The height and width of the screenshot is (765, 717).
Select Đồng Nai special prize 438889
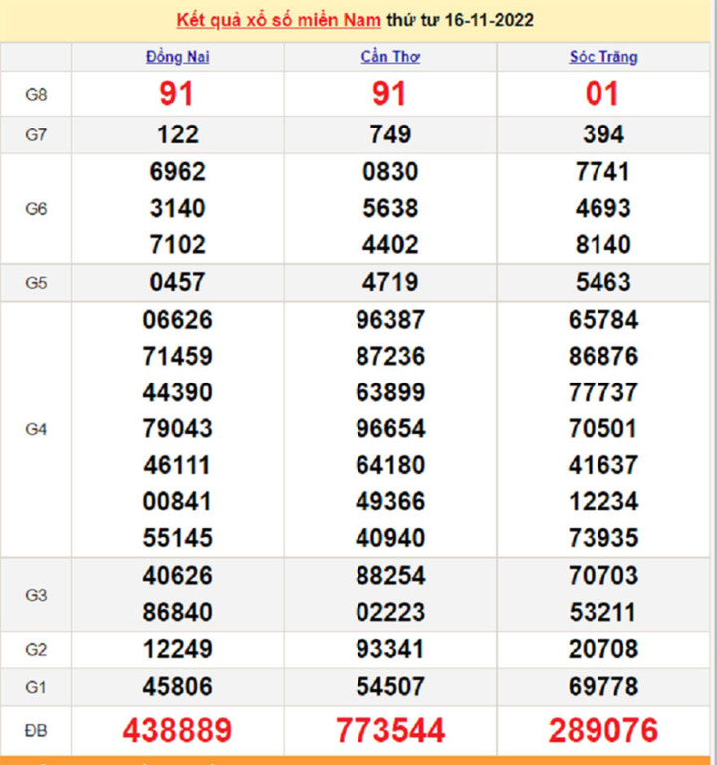(177, 730)
